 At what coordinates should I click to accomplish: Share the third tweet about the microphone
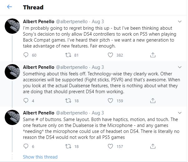(153, 146)
